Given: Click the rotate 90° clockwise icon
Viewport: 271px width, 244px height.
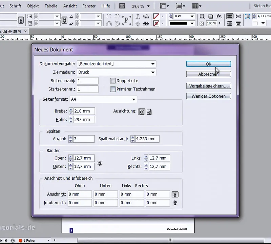Looking at the screenshot, I should pyautogui.click(x=109, y=16).
